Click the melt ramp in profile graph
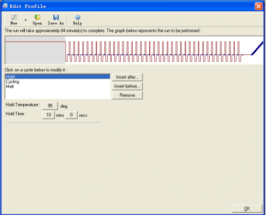This screenshot has width=266, height=215. click(257, 48)
